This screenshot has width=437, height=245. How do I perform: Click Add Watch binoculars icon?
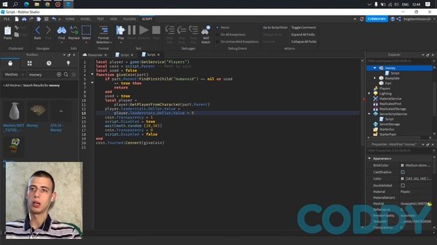206,30
